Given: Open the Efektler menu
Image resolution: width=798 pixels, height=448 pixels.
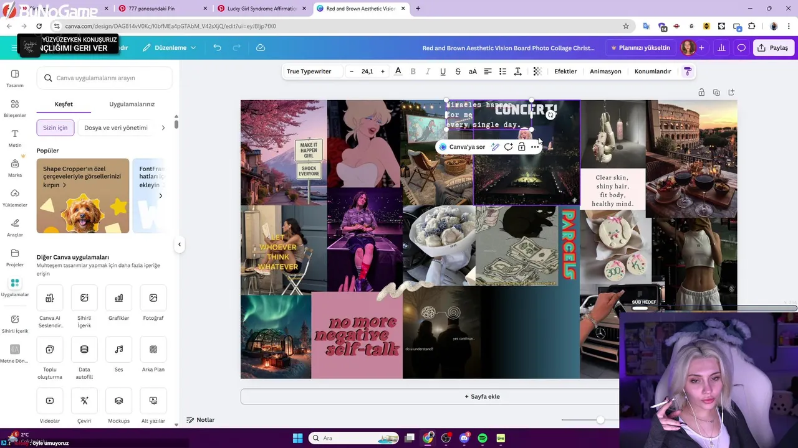Looking at the screenshot, I should click(565, 71).
